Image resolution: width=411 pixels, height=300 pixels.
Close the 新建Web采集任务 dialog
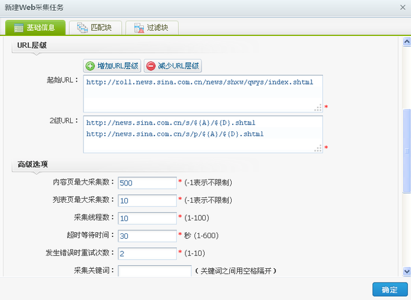click(401, 7)
